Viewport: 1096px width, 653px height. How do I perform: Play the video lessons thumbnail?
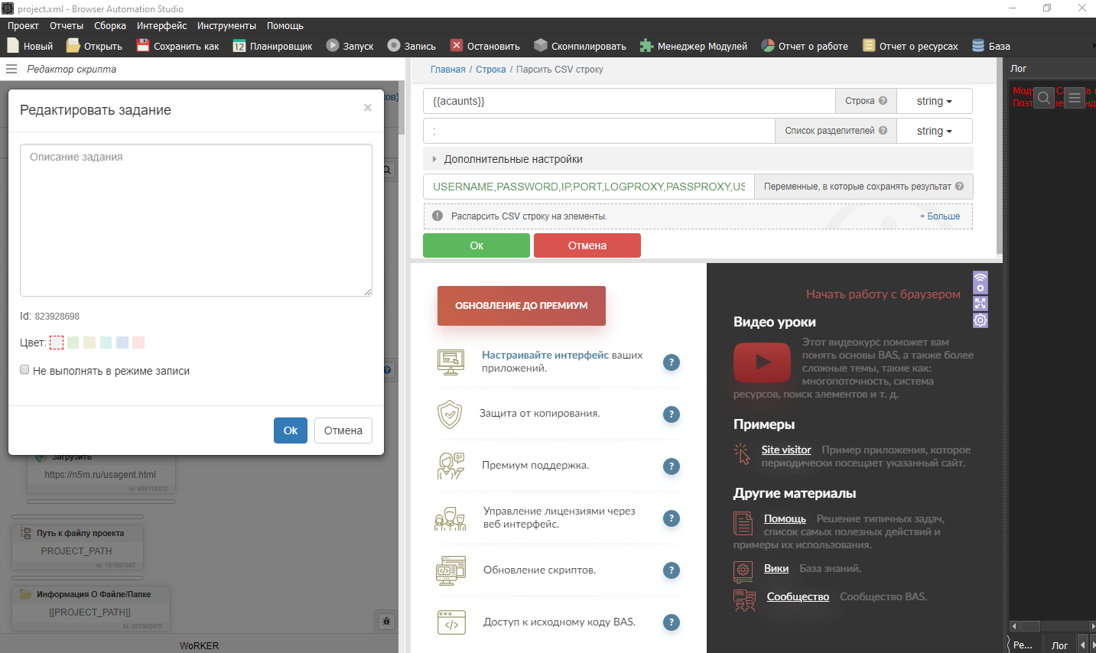tap(762, 362)
